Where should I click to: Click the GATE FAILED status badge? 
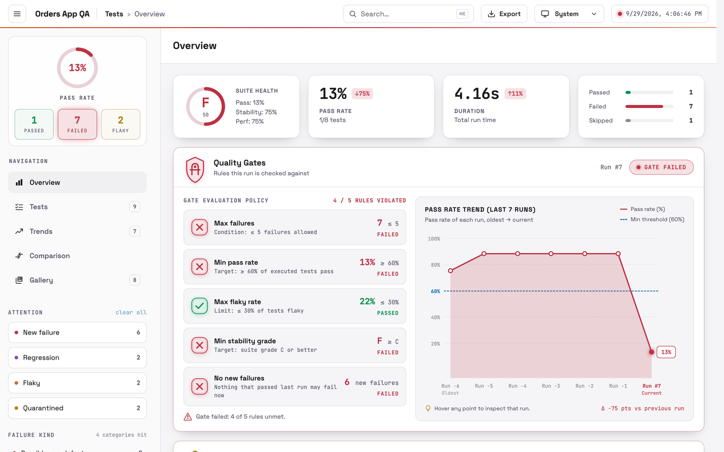point(661,167)
